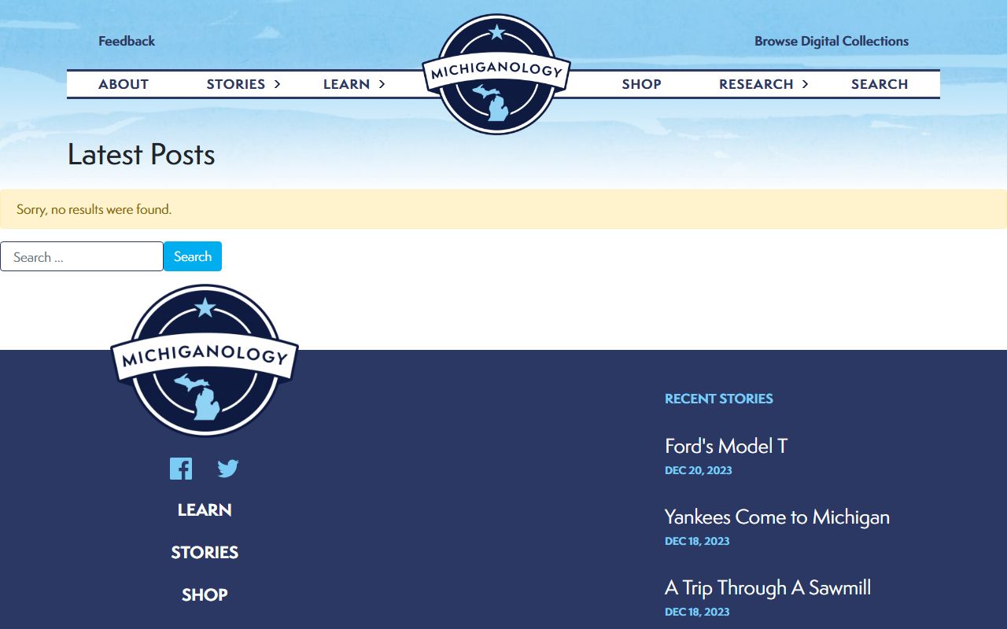The width and height of the screenshot is (1007, 629).
Task: Open Stories in the top navigation
Action: (x=236, y=84)
